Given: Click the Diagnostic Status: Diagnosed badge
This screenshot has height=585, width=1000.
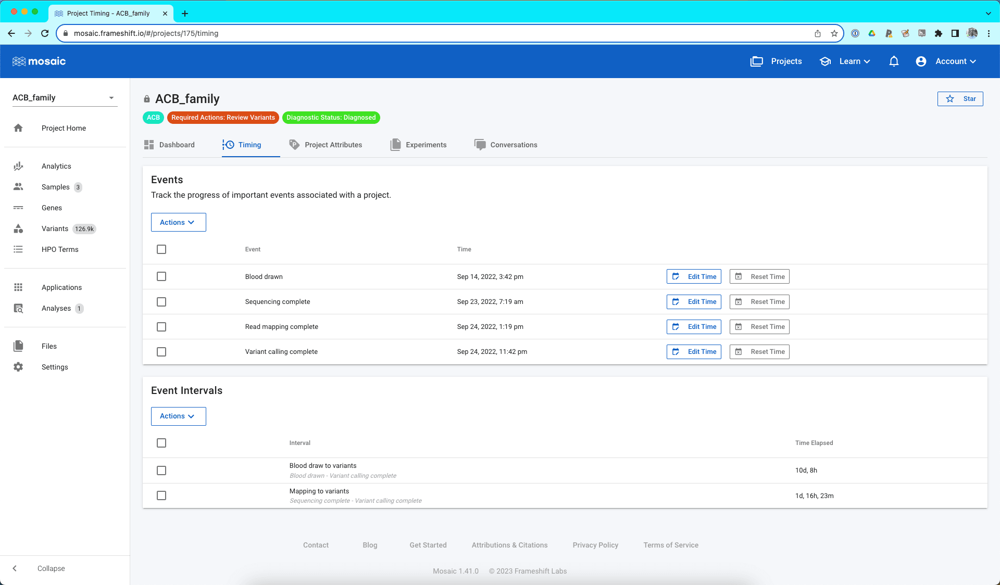Looking at the screenshot, I should [331, 117].
